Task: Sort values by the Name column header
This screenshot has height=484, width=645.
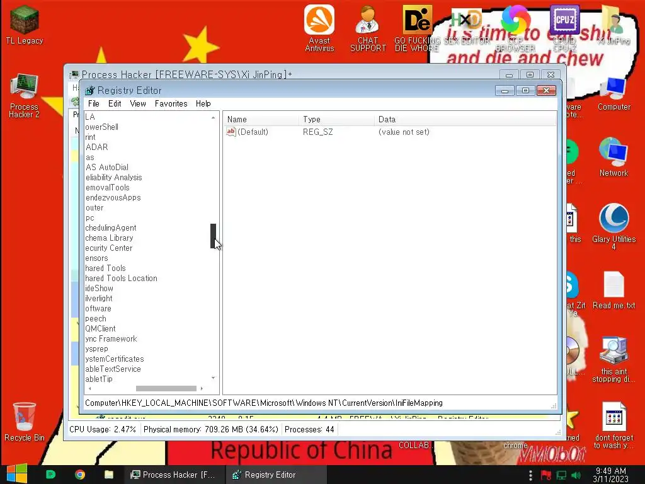Action: pyautogui.click(x=261, y=119)
